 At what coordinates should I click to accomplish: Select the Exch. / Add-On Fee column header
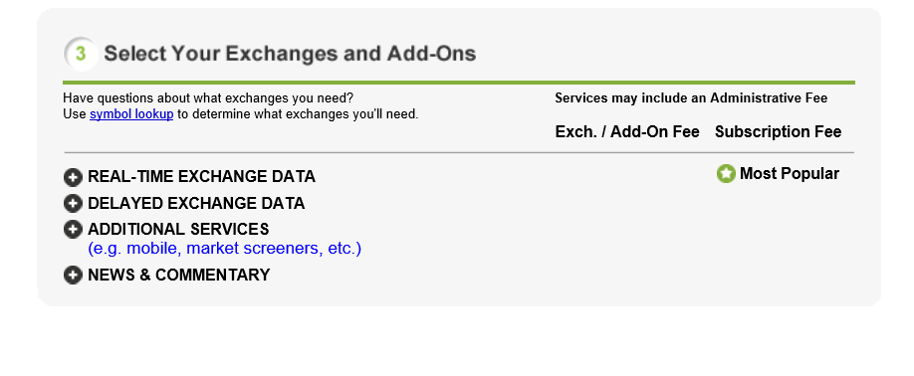tap(627, 132)
